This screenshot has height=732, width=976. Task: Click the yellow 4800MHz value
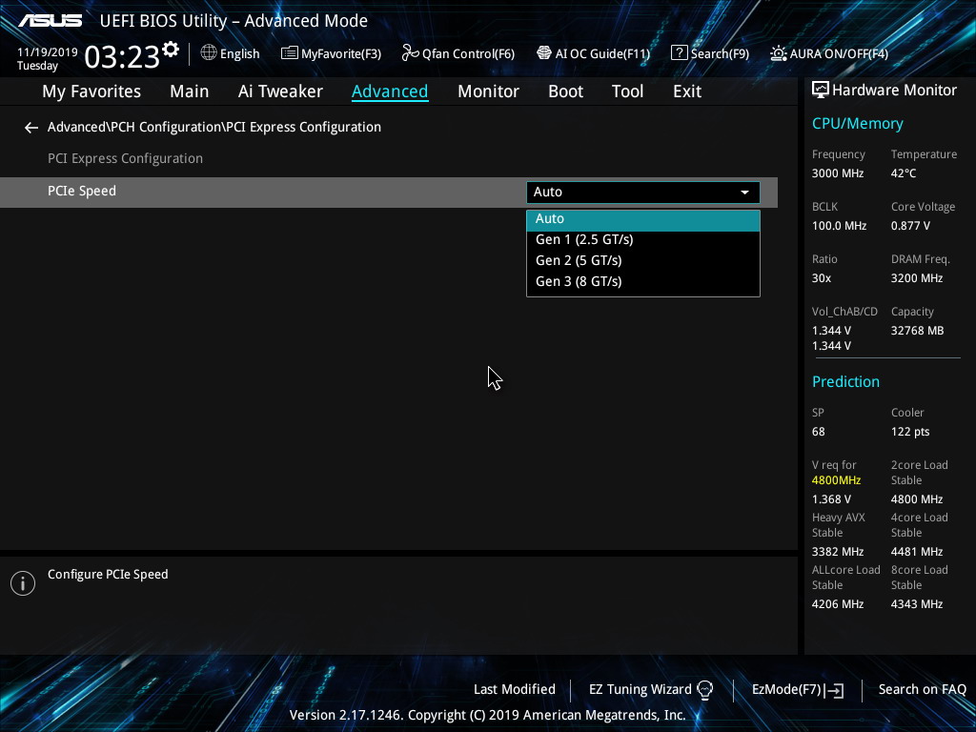pyautogui.click(x=836, y=480)
